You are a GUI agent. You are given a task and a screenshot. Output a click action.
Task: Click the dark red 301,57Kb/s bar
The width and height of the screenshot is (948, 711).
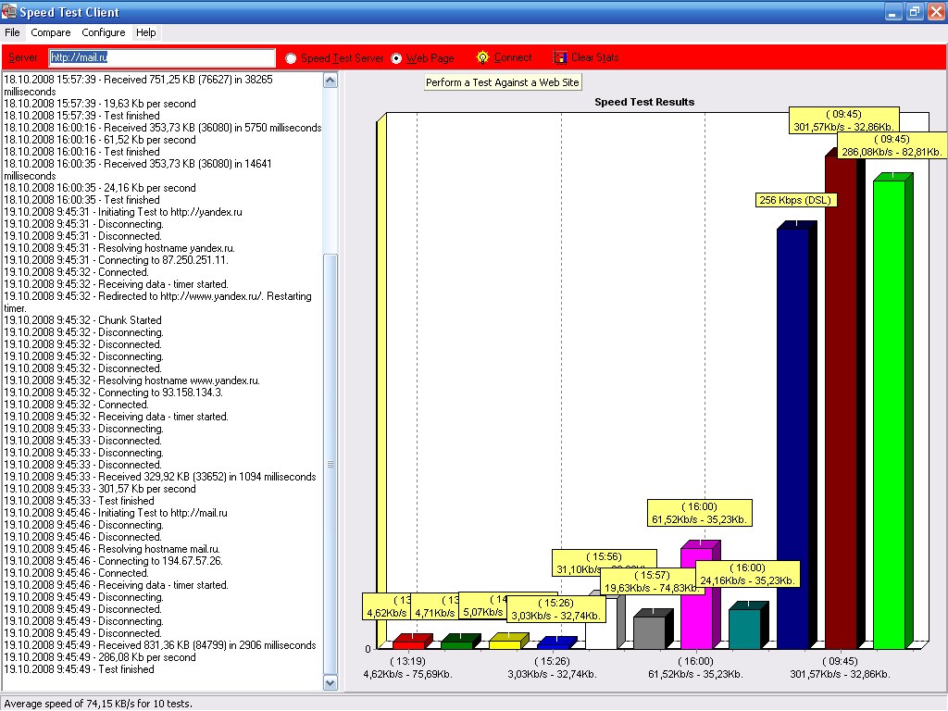coord(841,398)
